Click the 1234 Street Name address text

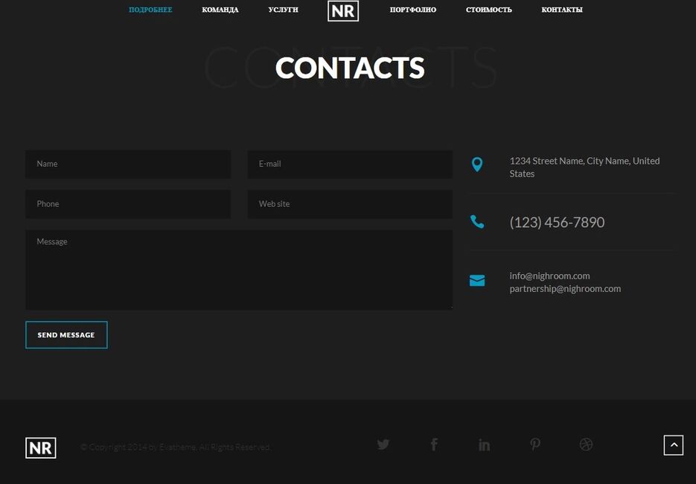pyautogui.click(x=584, y=168)
